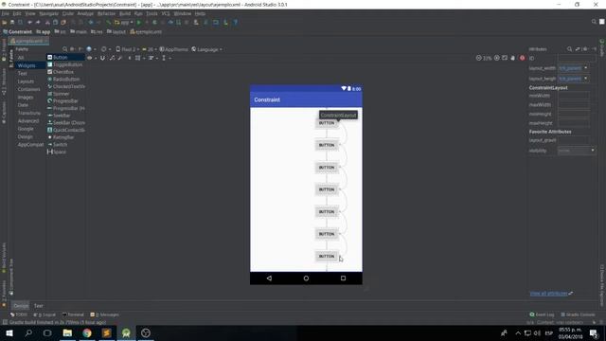This screenshot has height=341, width=606.
Task: Select Button in the palette list
Action: tap(65, 57)
